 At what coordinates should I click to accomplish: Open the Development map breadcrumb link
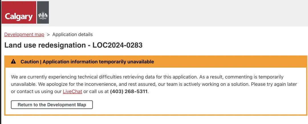tap(24, 34)
